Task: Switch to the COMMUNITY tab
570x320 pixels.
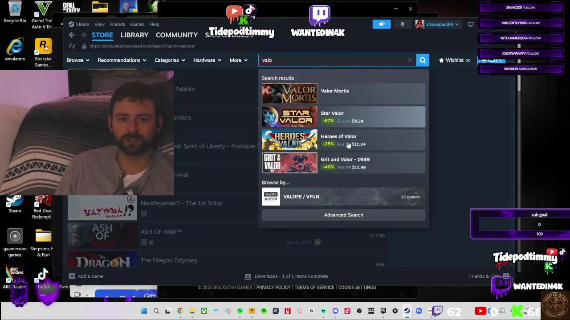Action: 177,35
